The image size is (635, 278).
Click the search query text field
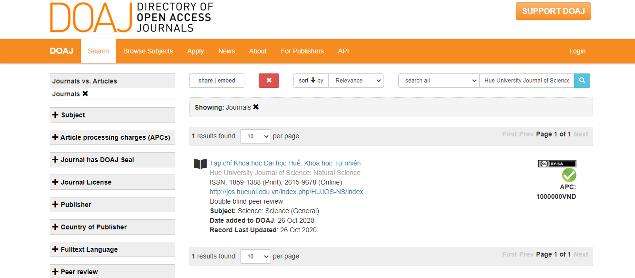[526, 81]
